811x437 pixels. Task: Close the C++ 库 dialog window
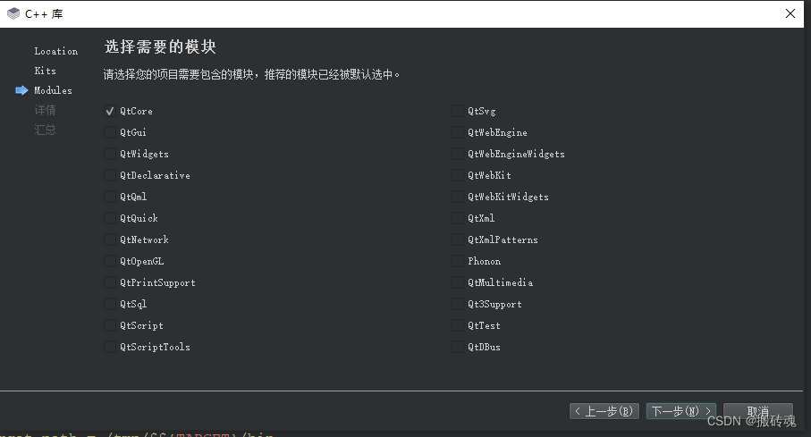pyautogui.click(x=790, y=13)
